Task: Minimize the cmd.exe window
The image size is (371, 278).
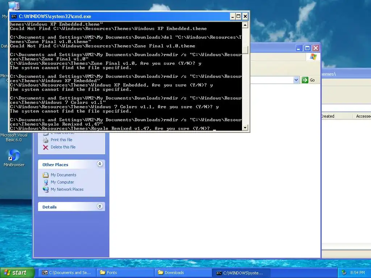Action: pyautogui.click(x=233, y=17)
